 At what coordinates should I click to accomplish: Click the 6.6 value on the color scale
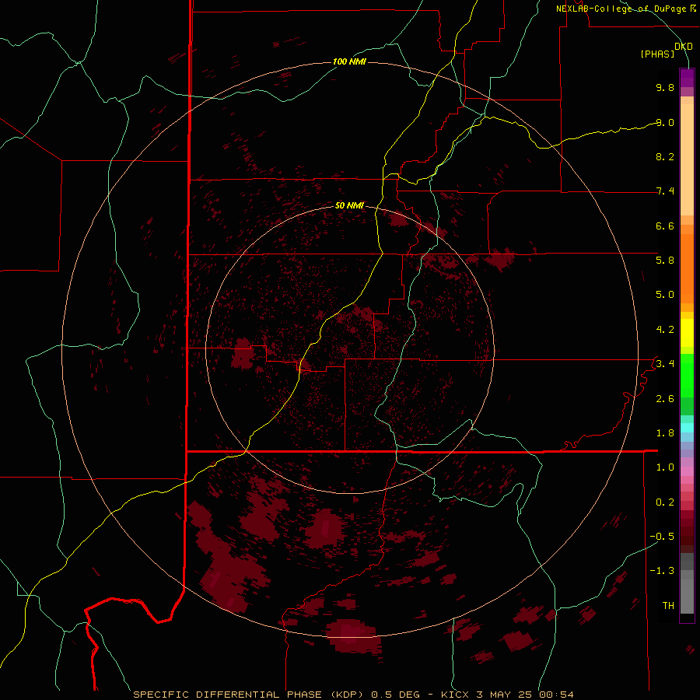[665, 226]
